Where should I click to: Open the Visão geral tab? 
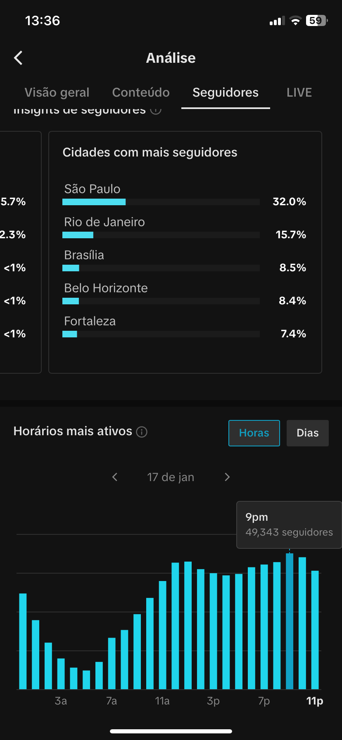pyautogui.click(x=57, y=92)
